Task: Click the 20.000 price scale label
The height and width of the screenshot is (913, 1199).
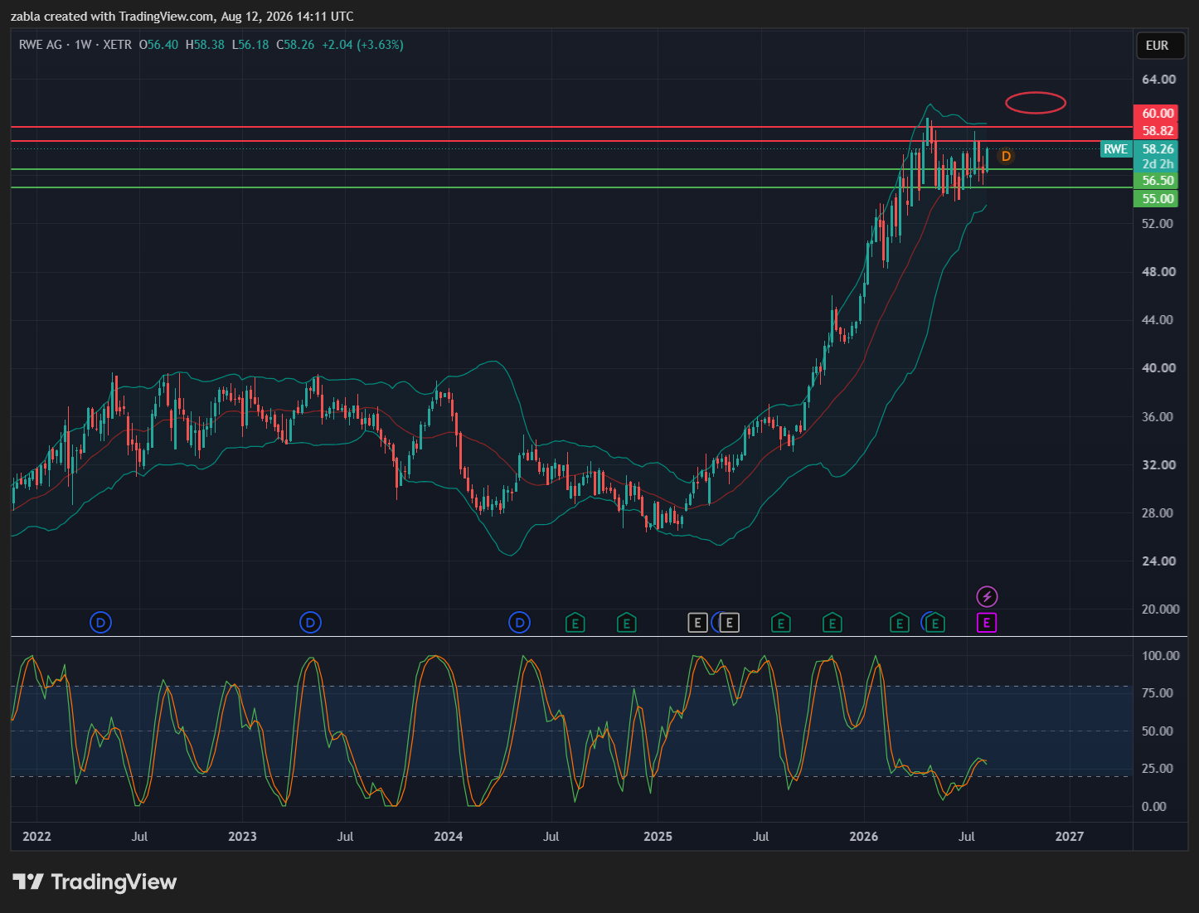Action: [x=1160, y=609]
